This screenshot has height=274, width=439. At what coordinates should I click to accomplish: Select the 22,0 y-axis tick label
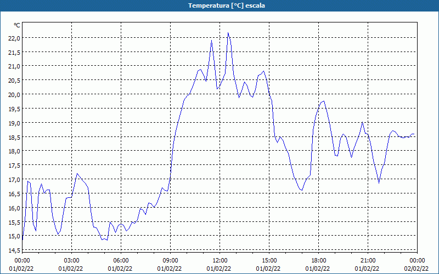(x=14, y=38)
